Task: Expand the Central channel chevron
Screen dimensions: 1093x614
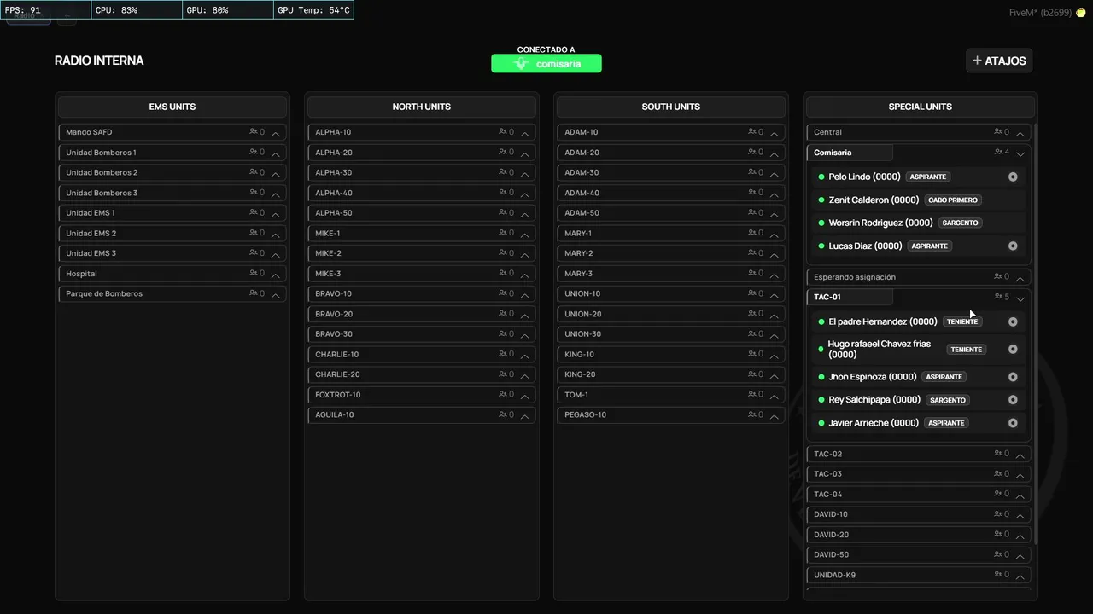Action: (1020, 133)
